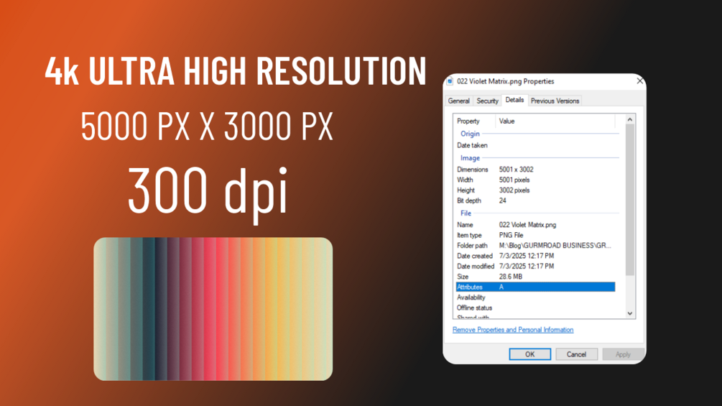Click the striped gradient preview thumbnail
The image size is (722, 406).
(213, 309)
